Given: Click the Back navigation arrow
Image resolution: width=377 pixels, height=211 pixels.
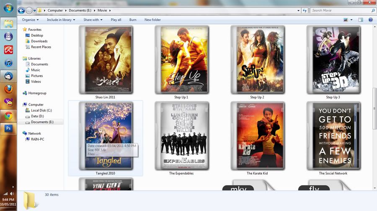Looking at the screenshot, I should 21,10.
